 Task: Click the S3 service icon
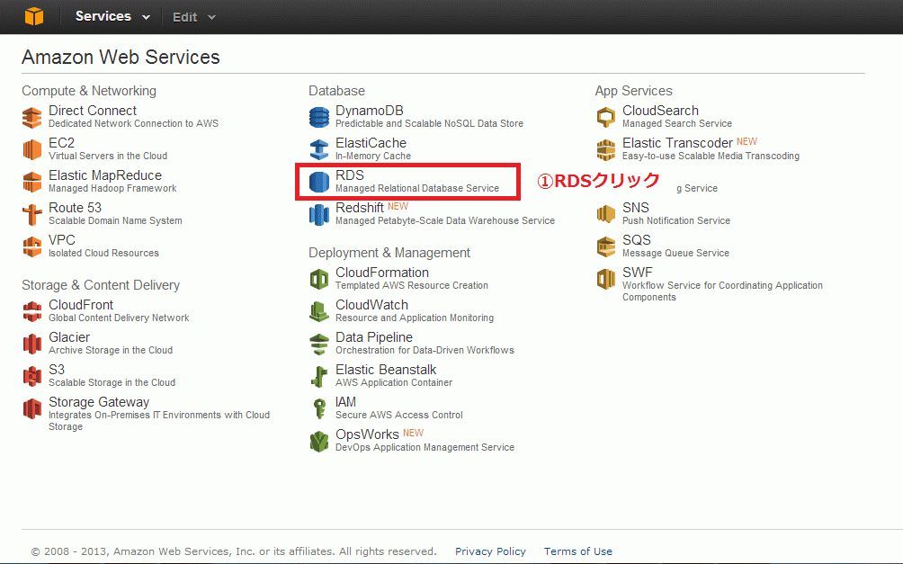[32, 376]
